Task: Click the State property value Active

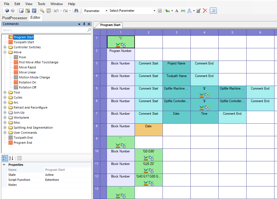Action: point(68,175)
